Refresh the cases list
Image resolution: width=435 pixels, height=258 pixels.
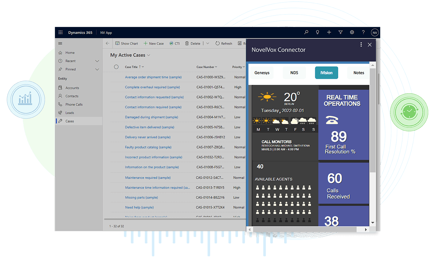[x=224, y=44]
